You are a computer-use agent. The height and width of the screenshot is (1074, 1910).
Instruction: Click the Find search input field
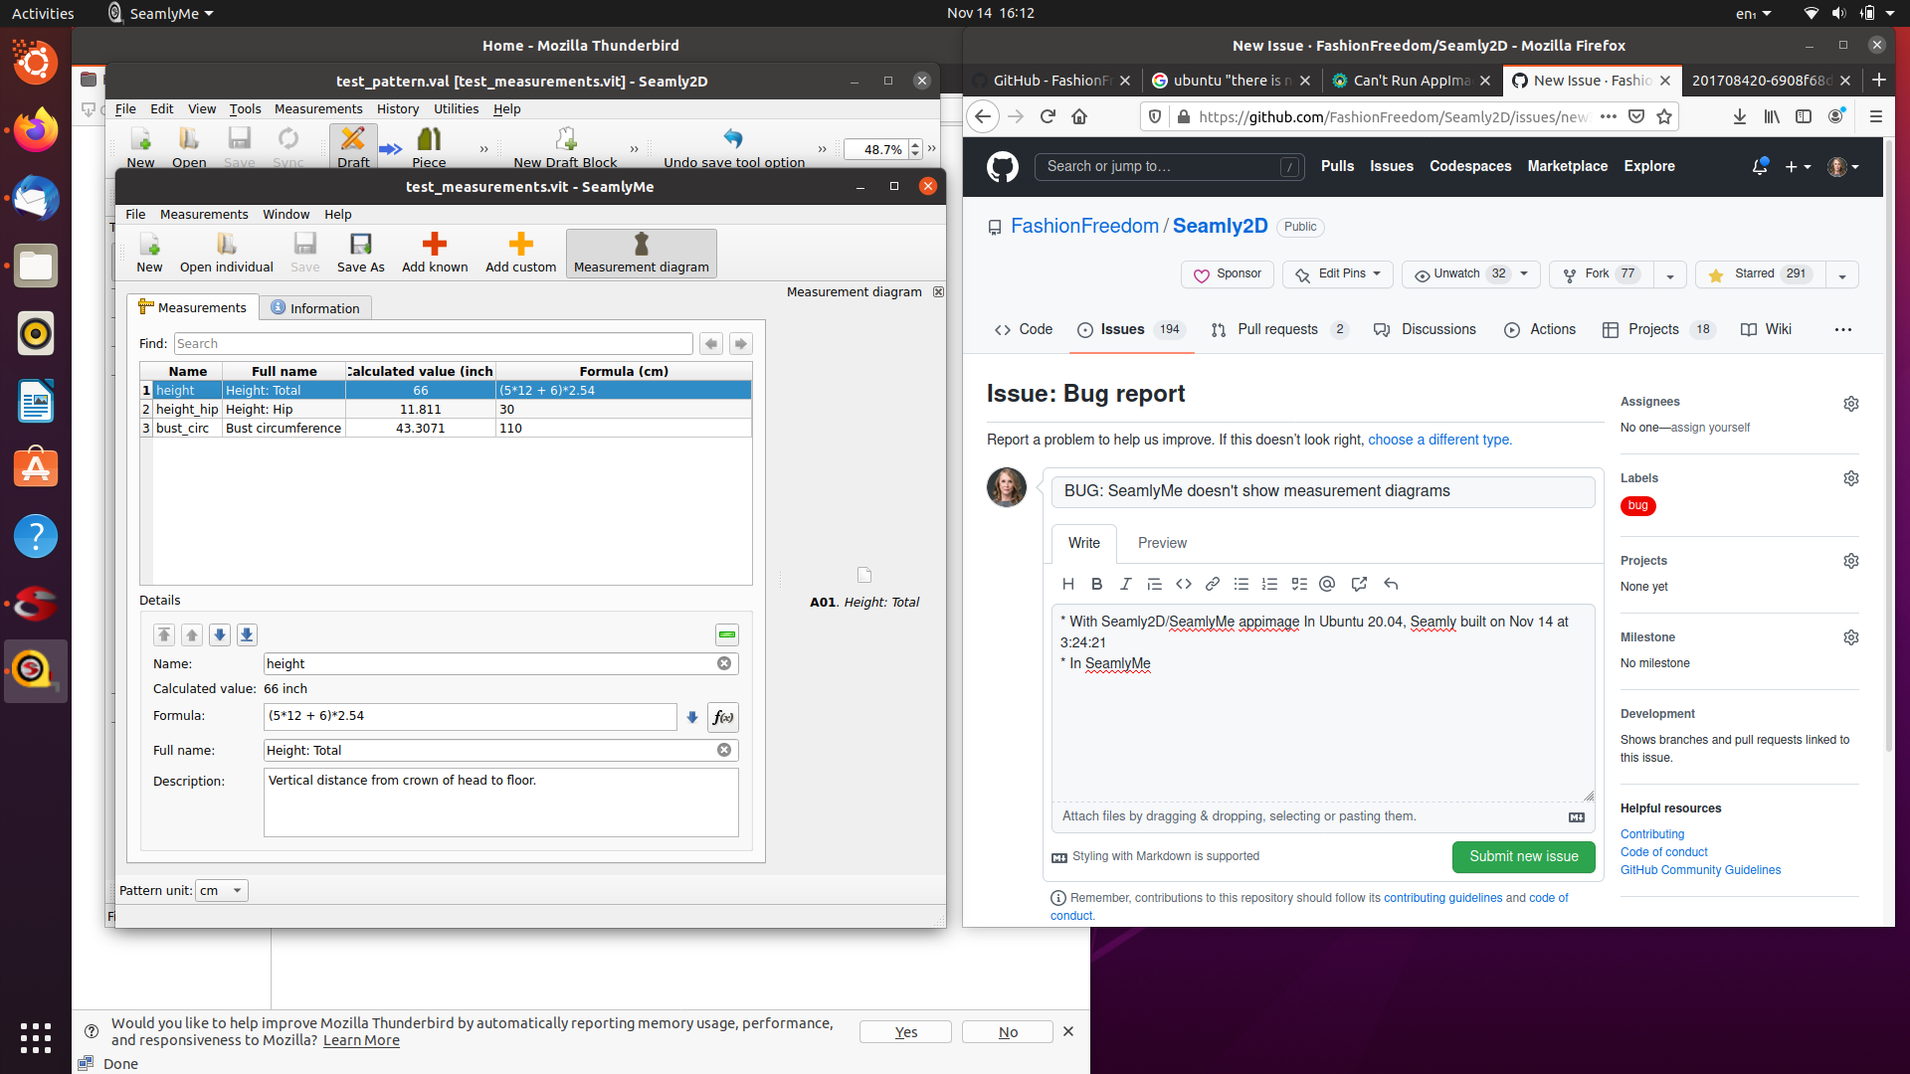(433, 344)
